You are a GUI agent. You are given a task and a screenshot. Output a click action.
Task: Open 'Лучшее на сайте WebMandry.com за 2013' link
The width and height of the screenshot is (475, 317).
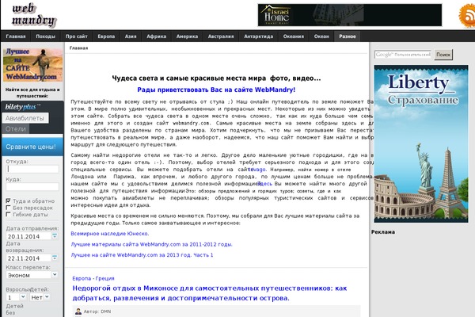[x=142, y=255]
